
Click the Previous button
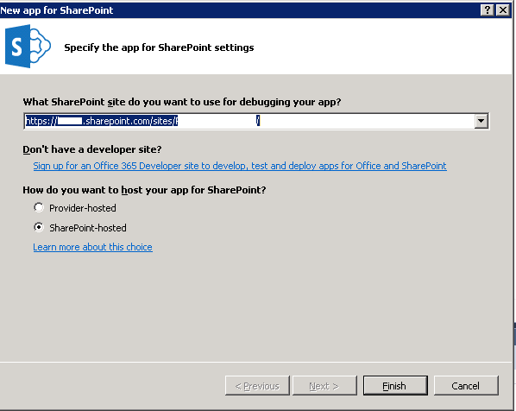pyautogui.click(x=257, y=385)
